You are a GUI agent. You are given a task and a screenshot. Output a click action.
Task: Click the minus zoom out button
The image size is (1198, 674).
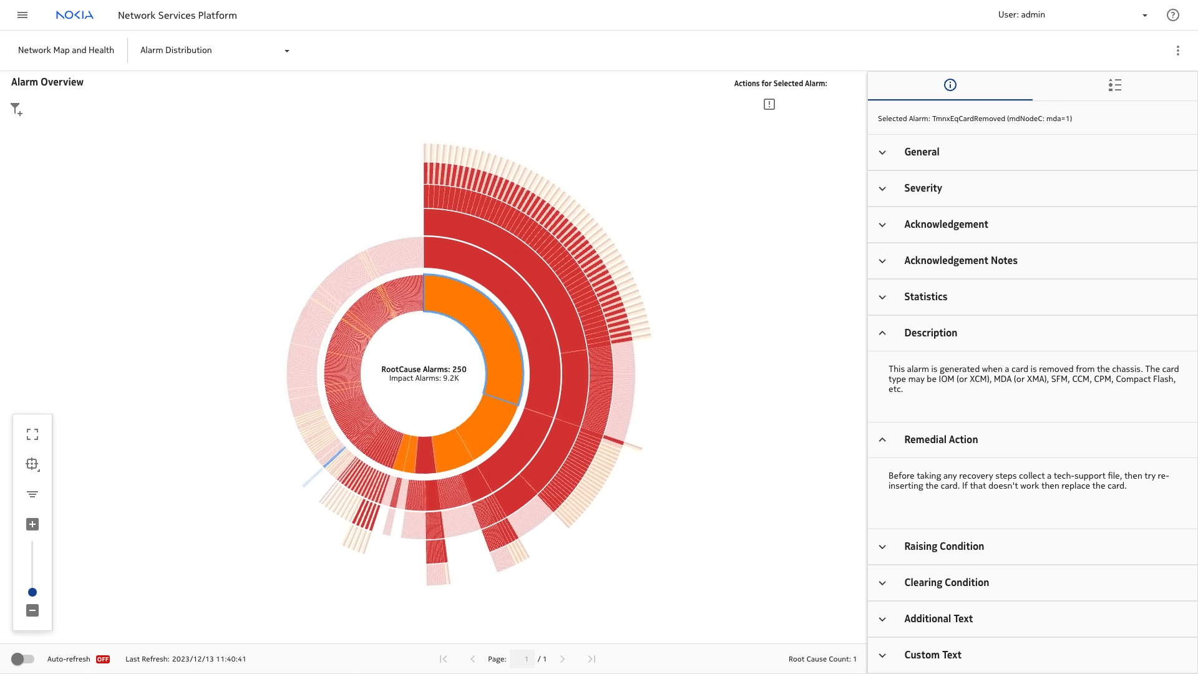tap(32, 610)
